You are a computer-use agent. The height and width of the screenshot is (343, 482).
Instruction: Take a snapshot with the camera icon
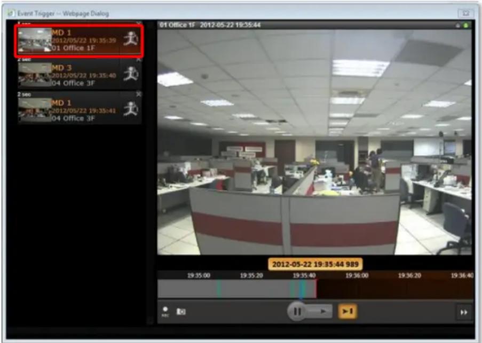(181, 312)
